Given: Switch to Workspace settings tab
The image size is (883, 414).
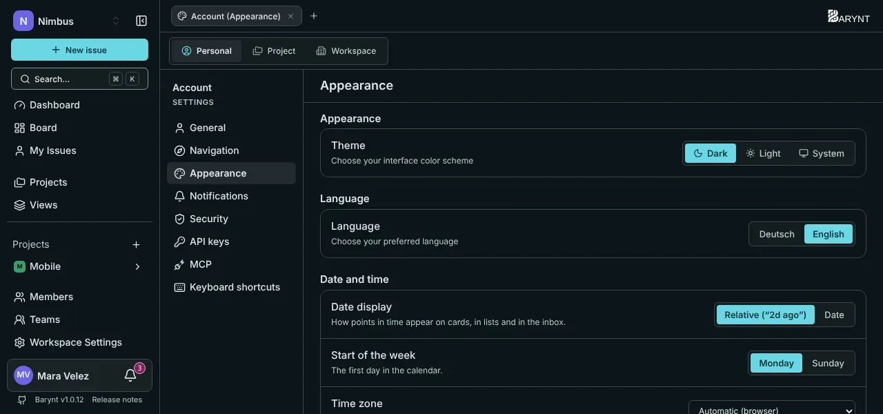Looking at the screenshot, I should (346, 51).
